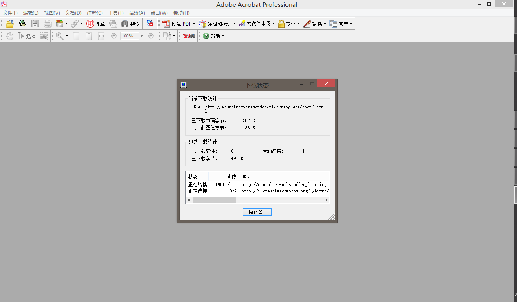This screenshot has width=517, height=302.
Task: Click the 进度 column header
Action: point(224,177)
